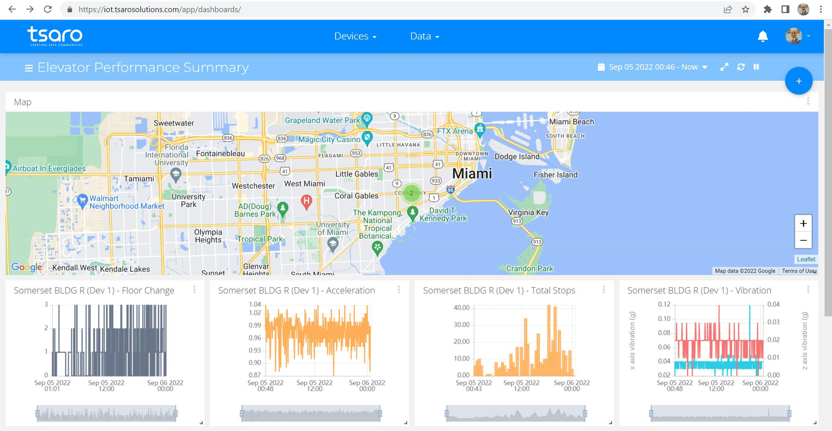Screen dimensions: 832x431
Task: Zoom in on the map
Action: point(803,224)
